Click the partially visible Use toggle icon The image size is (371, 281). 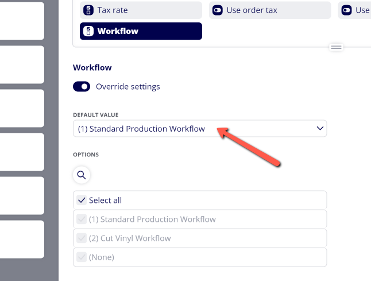346,10
